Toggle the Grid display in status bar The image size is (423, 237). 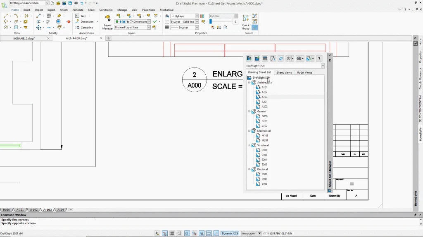point(172,233)
